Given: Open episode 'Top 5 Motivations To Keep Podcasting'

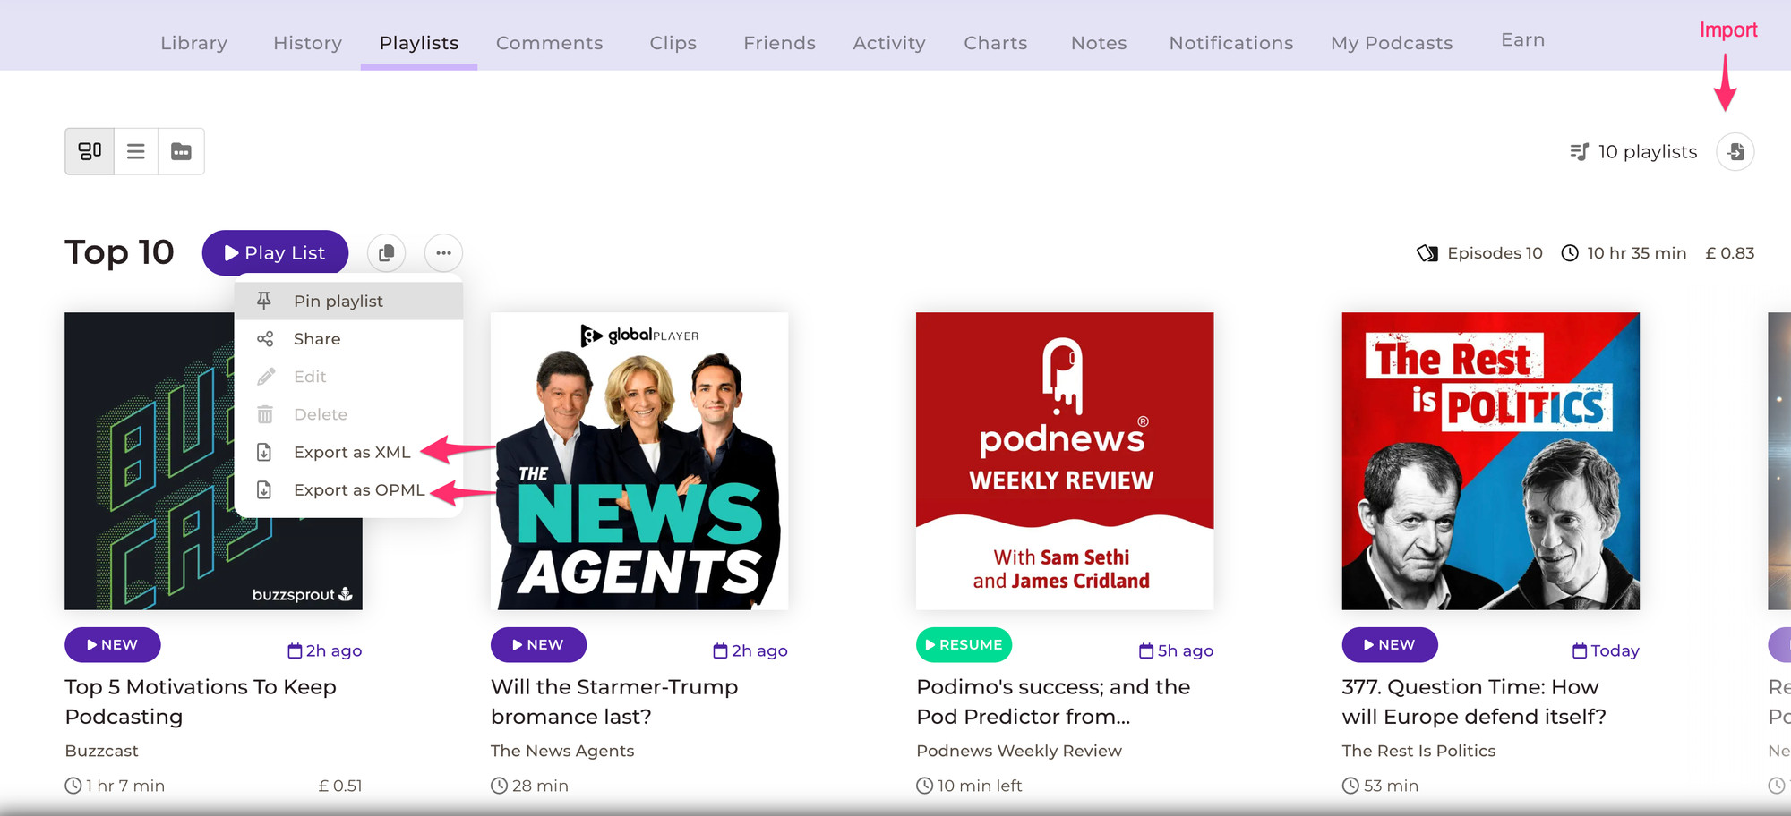Looking at the screenshot, I should tap(201, 701).
